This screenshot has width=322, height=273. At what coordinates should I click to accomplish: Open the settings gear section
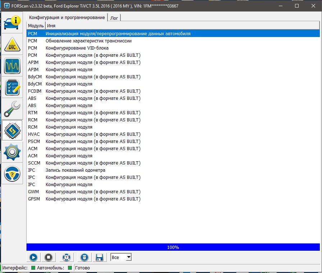pyautogui.click(x=12, y=152)
